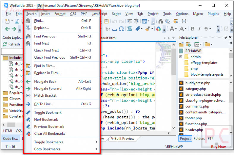Click the Strikethrough formatting icon
Viewport: 234px width, 155px height.
click(x=206, y=29)
